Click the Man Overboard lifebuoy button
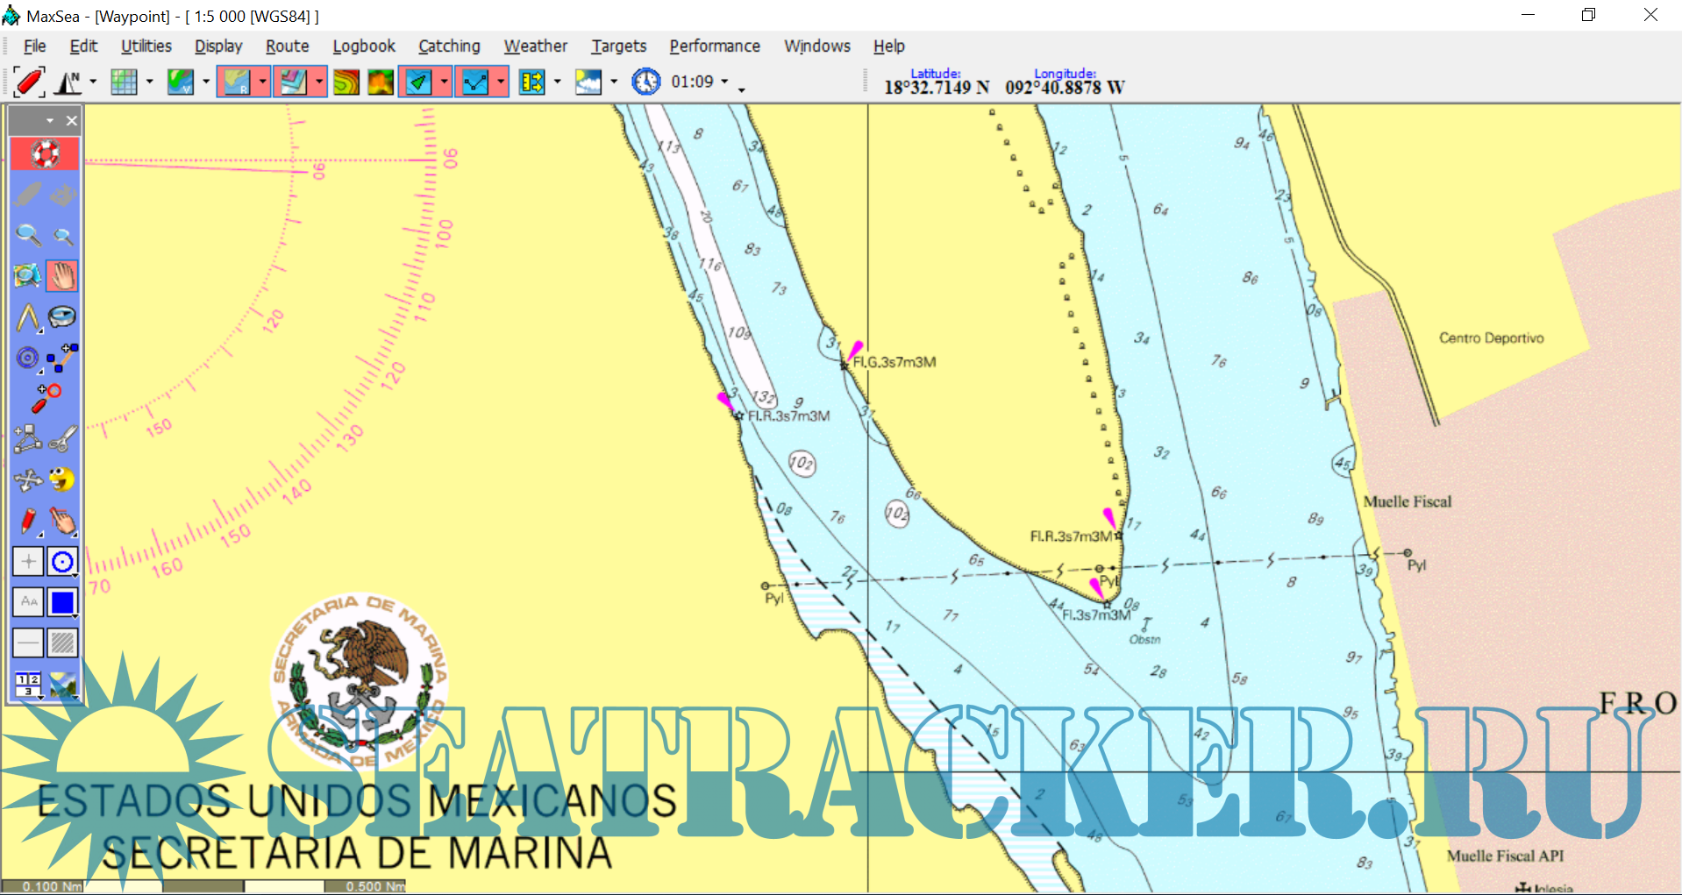The height and width of the screenshot is (895, 1682). (45, 154)
